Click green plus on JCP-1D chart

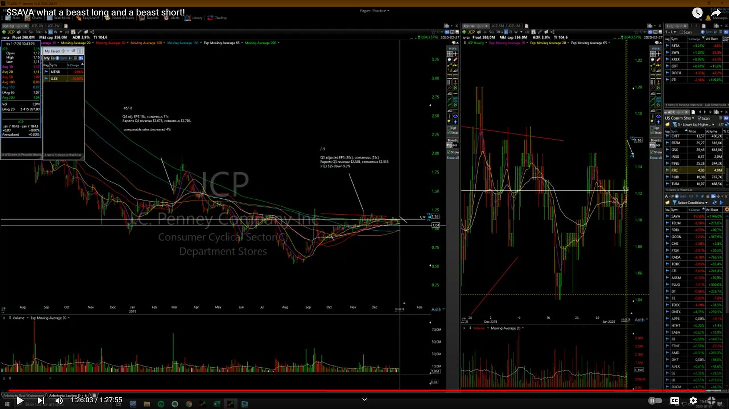point(4,32)
